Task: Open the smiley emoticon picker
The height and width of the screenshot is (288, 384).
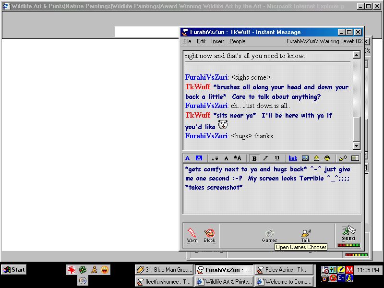Action: click(327, 158)
